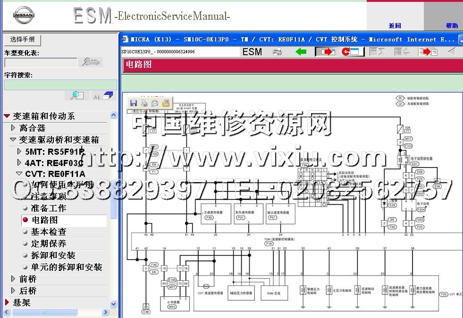Expand the 4AT: RE4F03C node
Viewport: 463px width, 318px height.
19,162
